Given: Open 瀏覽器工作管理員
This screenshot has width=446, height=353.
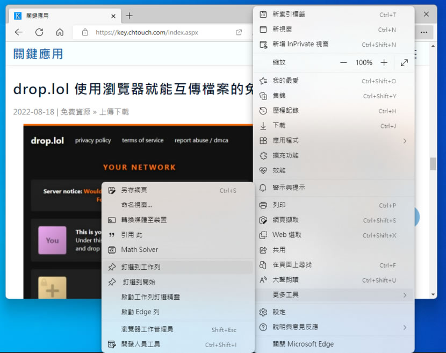Looking at the screenshot, I should 178,329.
